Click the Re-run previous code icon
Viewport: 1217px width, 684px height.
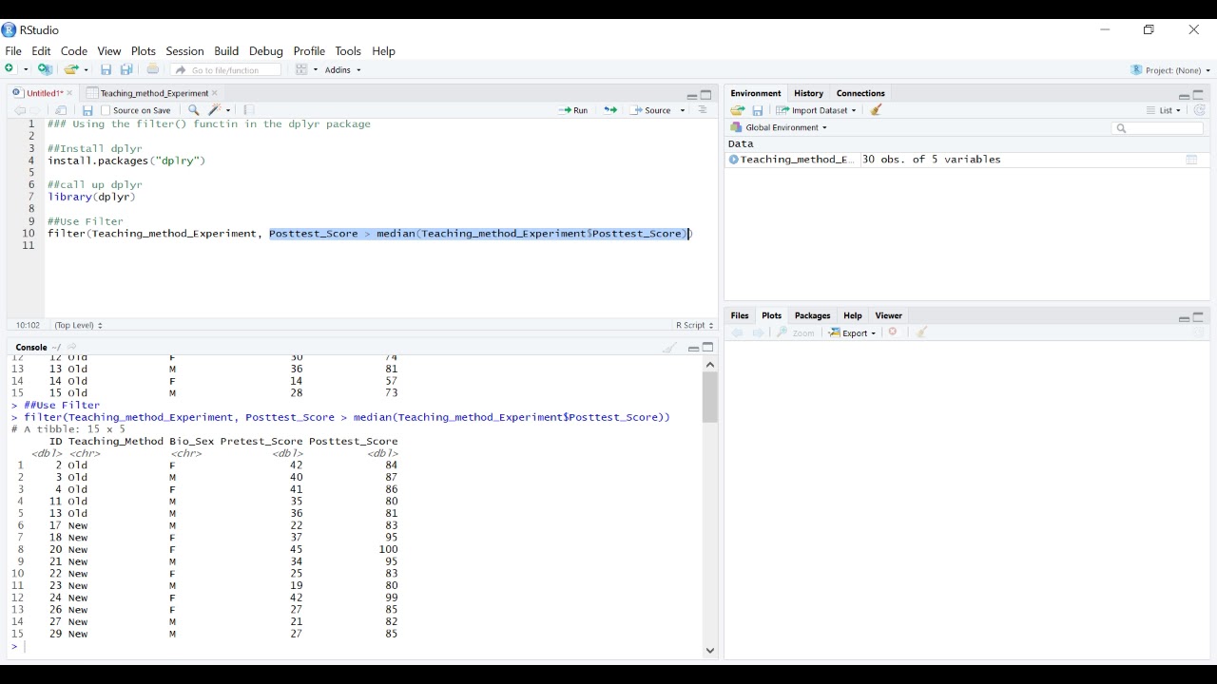(x=610, y=110)
